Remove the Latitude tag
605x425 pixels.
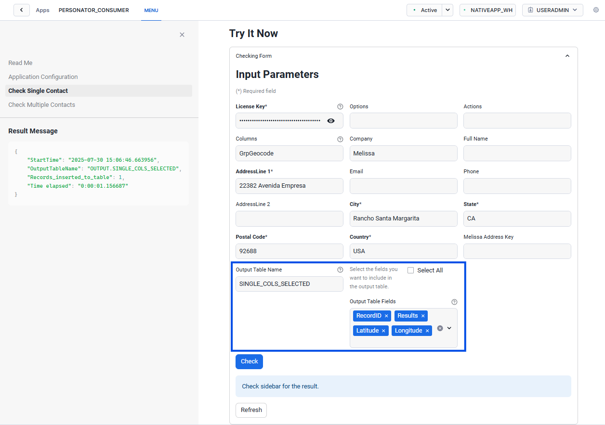[x=383, y=331]
